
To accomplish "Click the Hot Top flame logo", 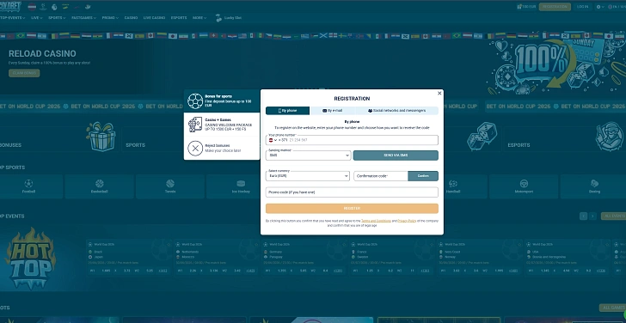I will tap(30, 259).
